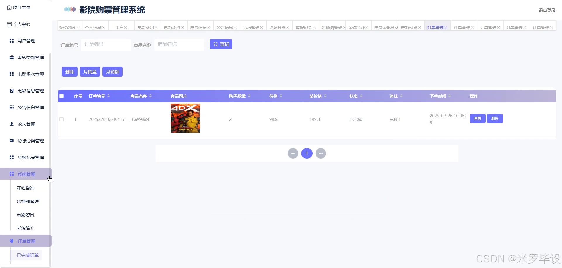Sort the table by 商品名称 column

(x=150, y=96)
